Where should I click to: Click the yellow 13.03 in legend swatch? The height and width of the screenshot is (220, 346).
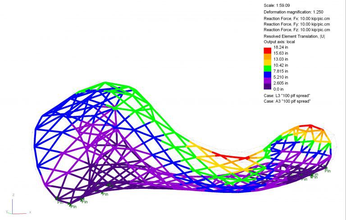click(x=268, y=62)
